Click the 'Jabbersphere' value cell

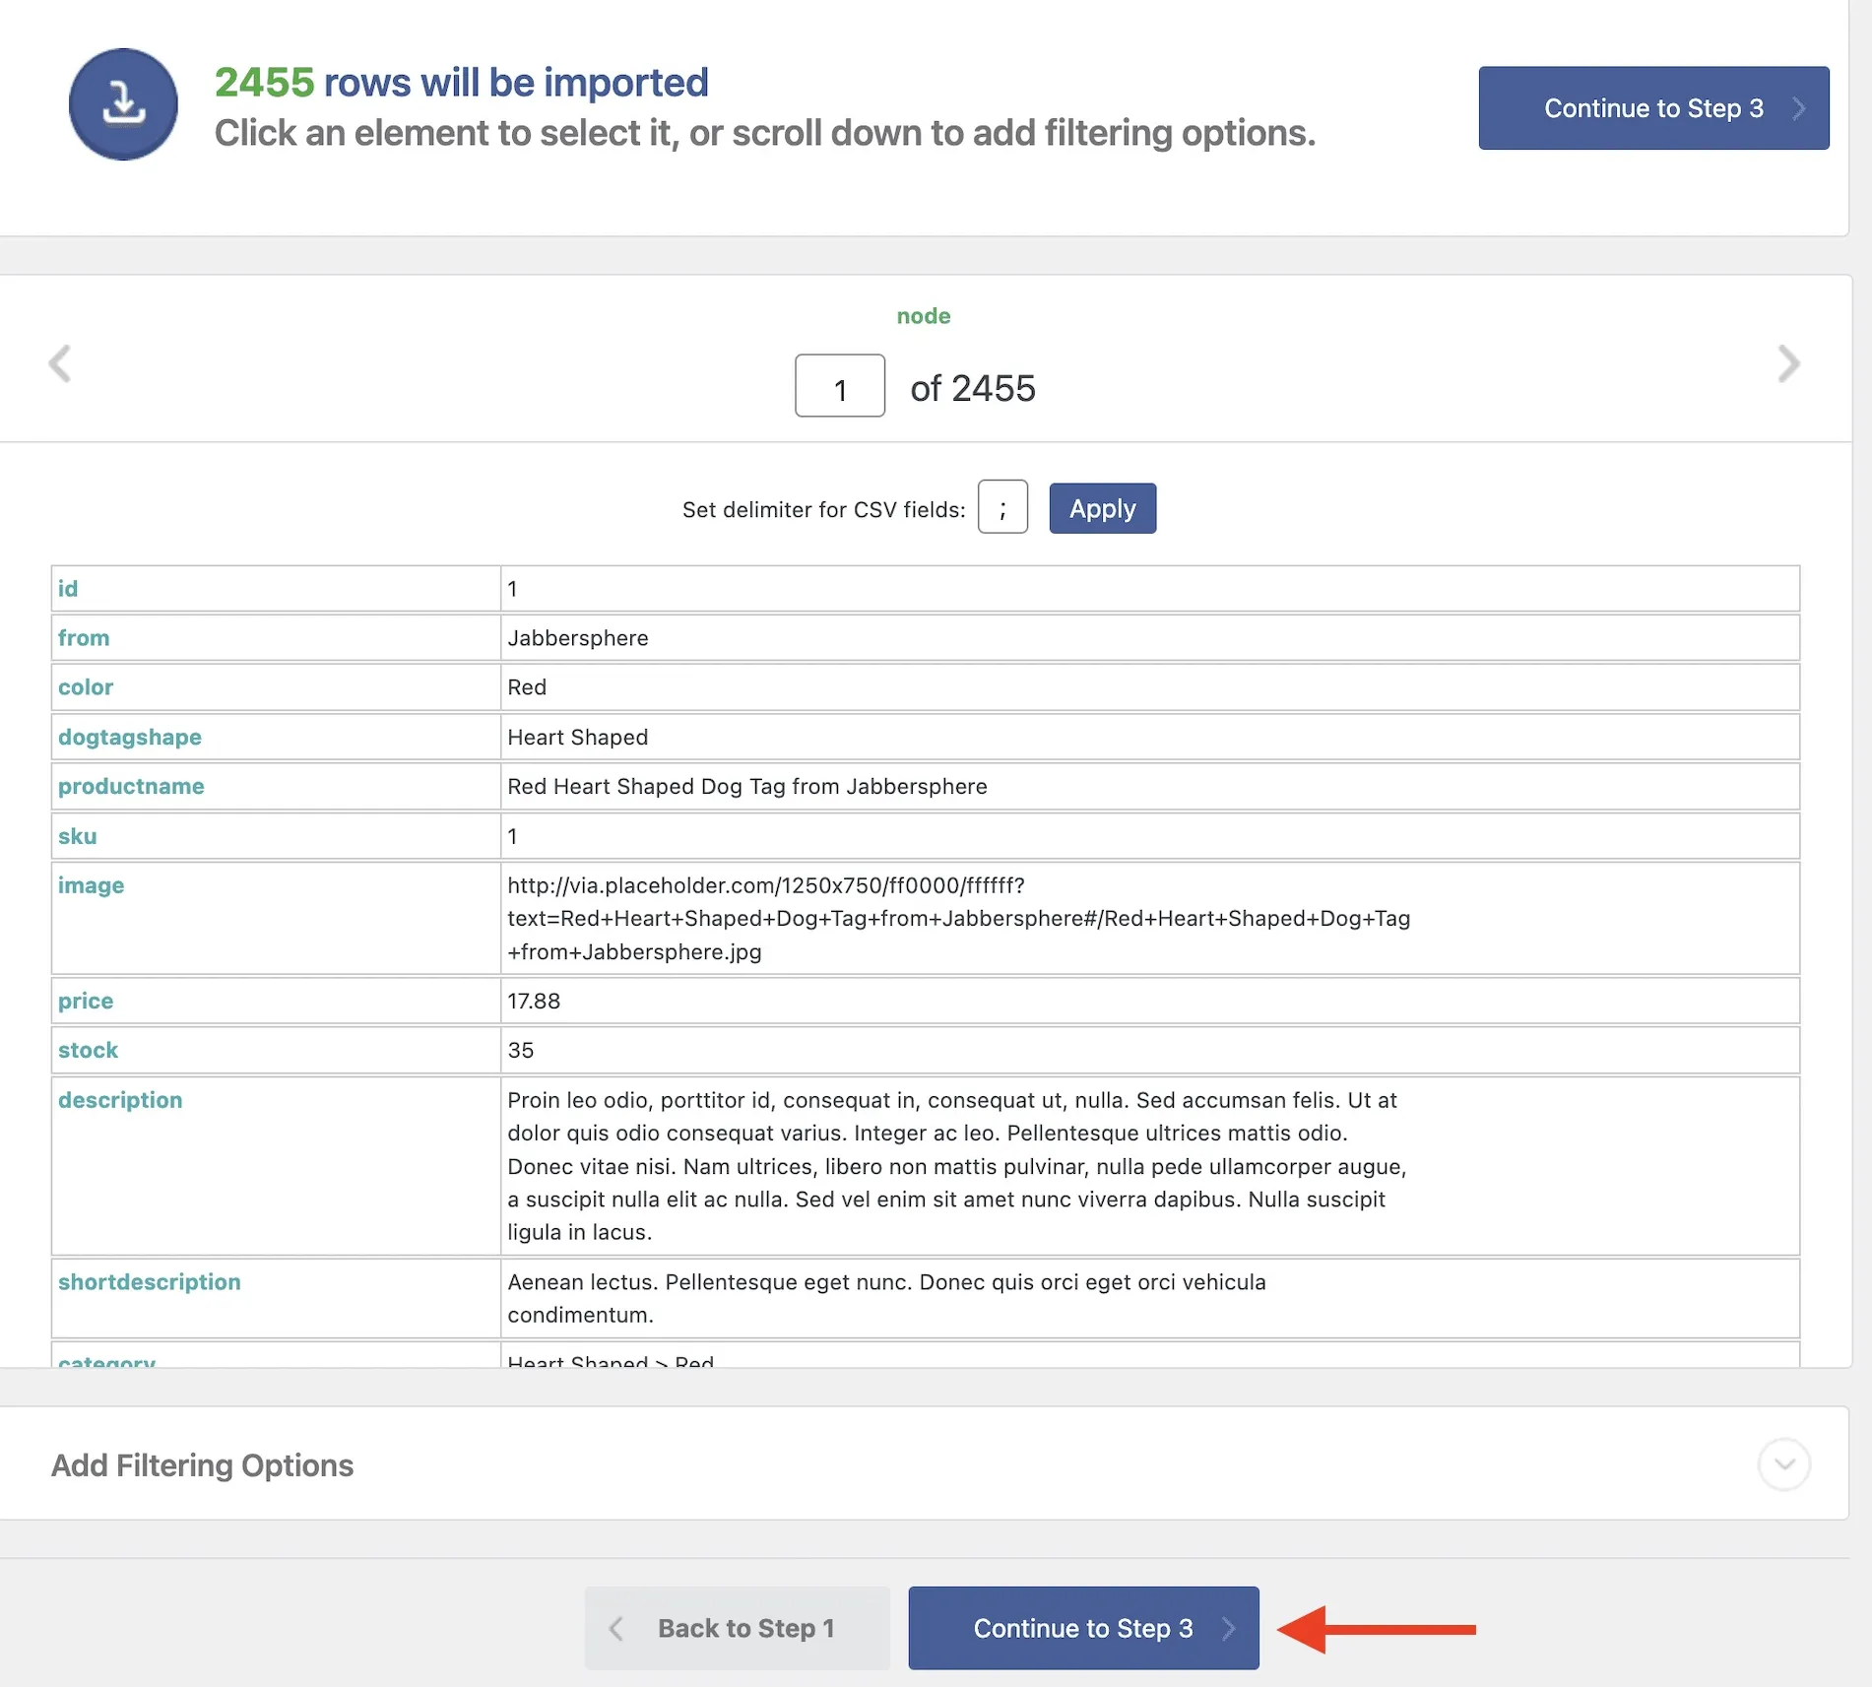point(1149,638)
